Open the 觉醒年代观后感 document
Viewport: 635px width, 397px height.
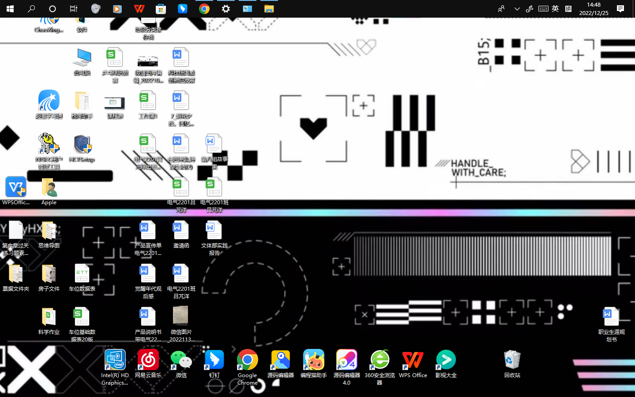pyautogui.click(x=148, y=281)
